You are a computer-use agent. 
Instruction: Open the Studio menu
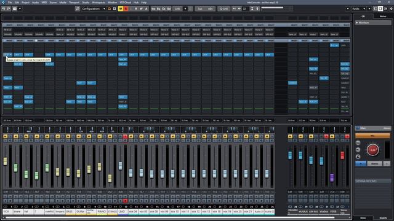pyautogui.click(x=86, y=2)
